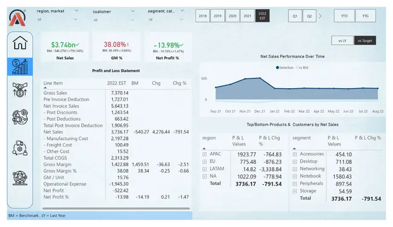Screen dimensions: 393x227
Task: Select the 2021 year button
Action: coord(247,16)
